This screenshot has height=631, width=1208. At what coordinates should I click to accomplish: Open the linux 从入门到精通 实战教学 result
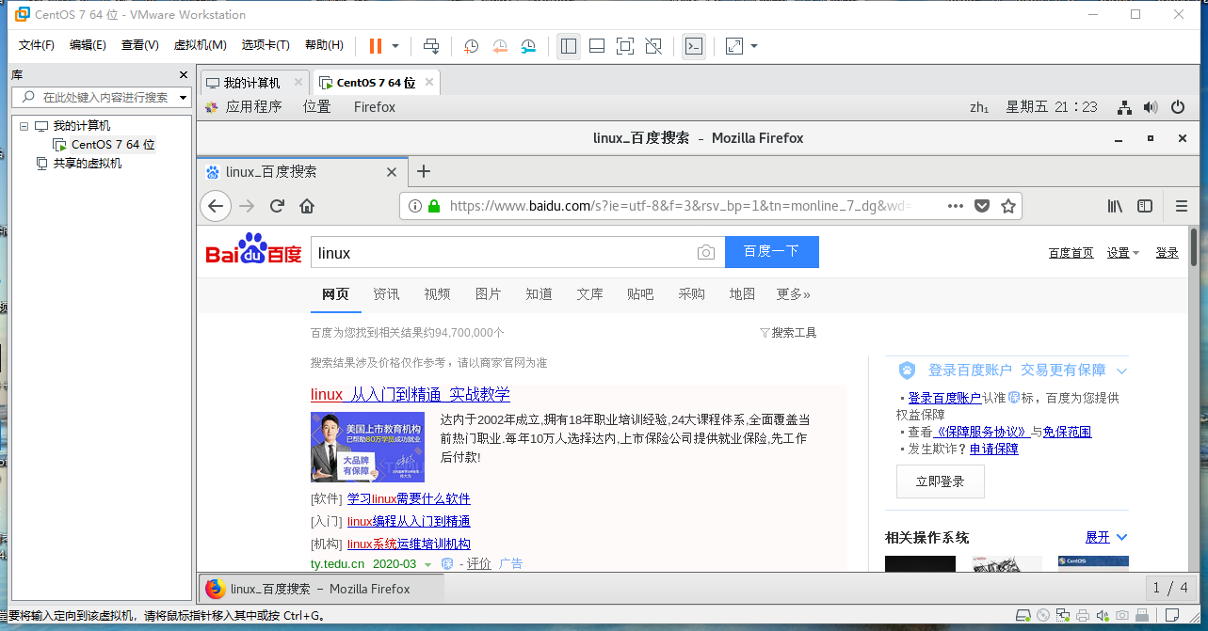point(411,395)
